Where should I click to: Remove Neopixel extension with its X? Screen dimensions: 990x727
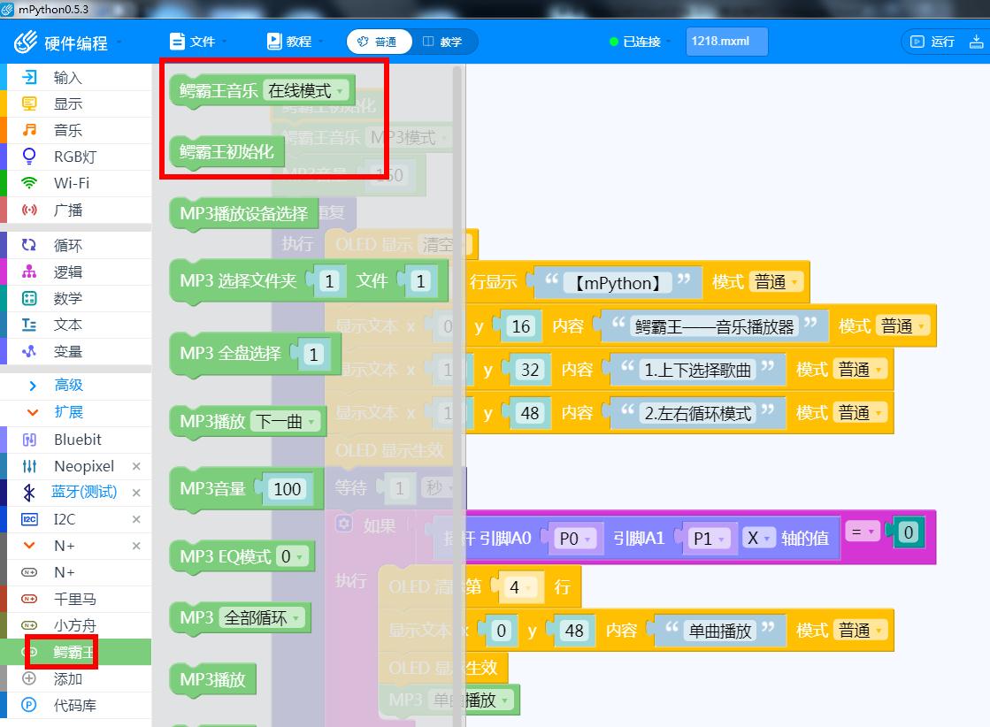click(x=136, y=466)
